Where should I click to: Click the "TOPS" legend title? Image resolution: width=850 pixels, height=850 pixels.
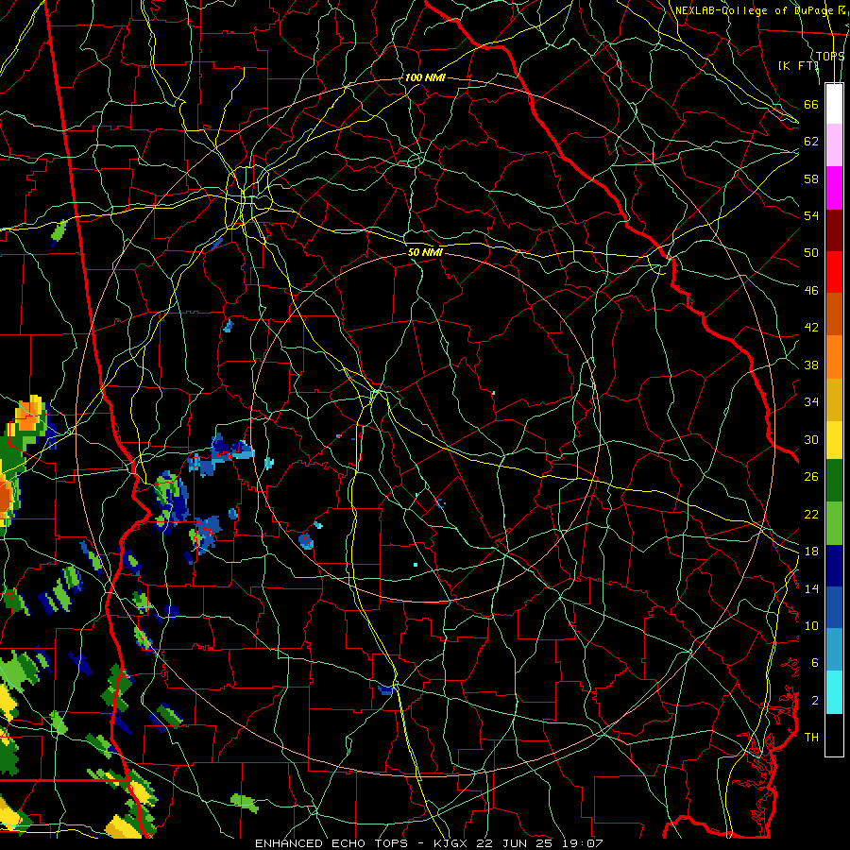point(830,56)
